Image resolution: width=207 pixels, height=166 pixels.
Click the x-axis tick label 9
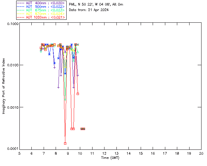pos(68,153)
